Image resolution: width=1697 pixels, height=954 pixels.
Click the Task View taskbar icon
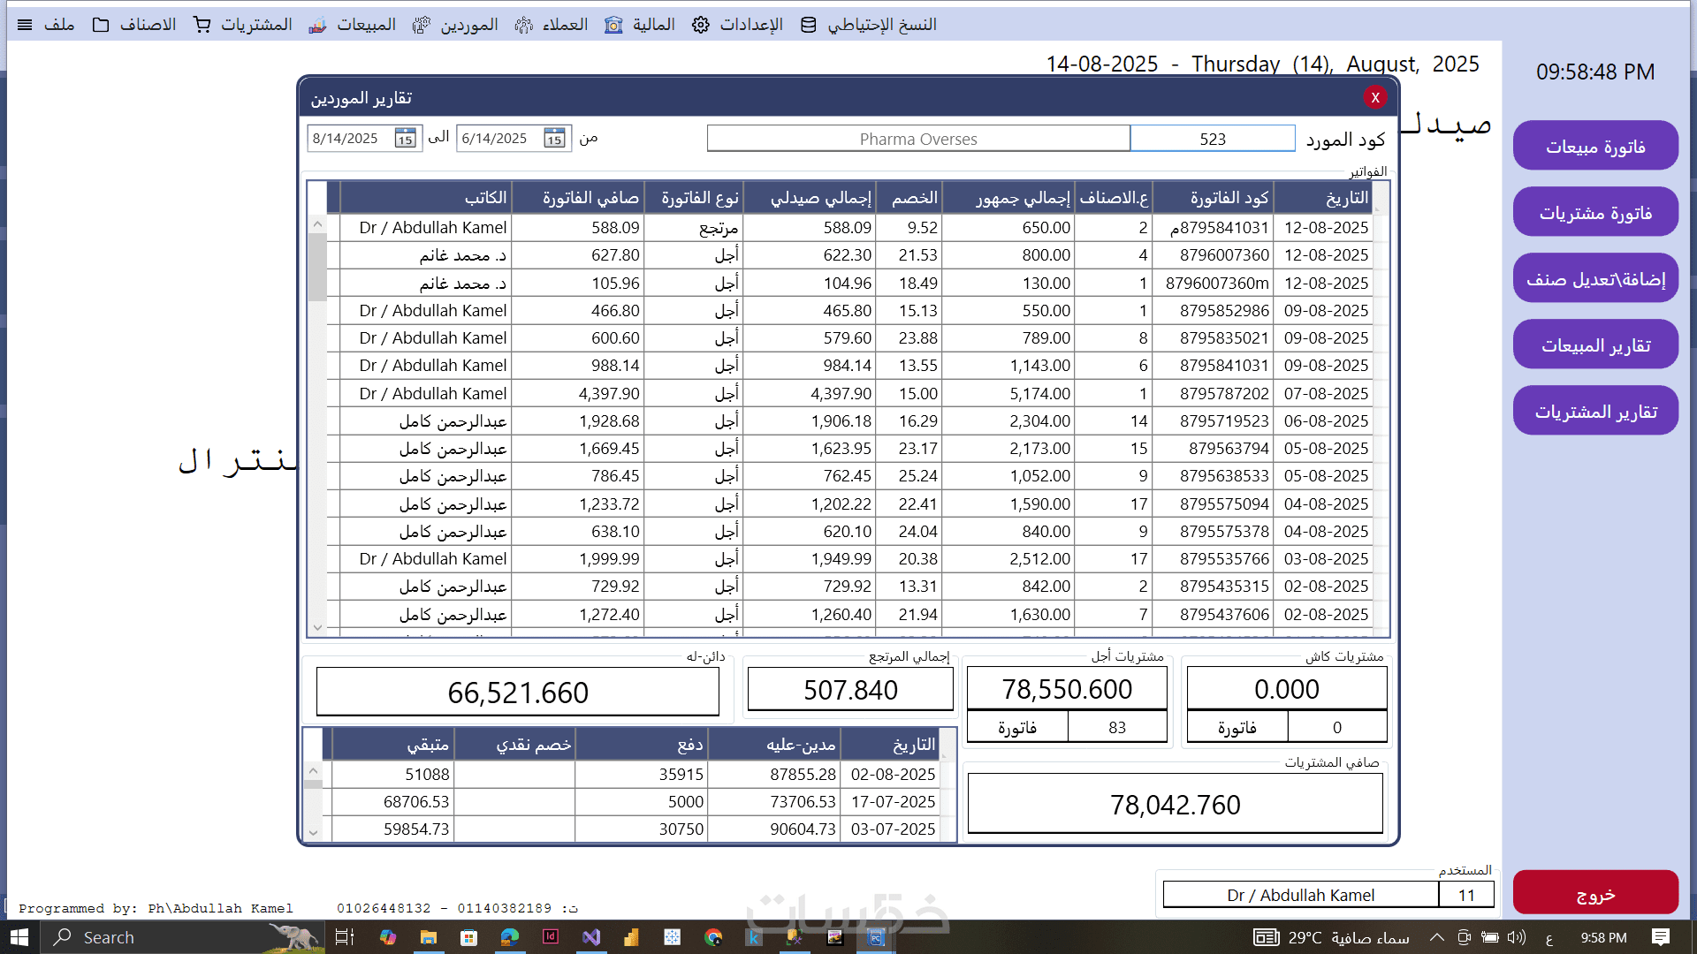click(x=345, y=937)
